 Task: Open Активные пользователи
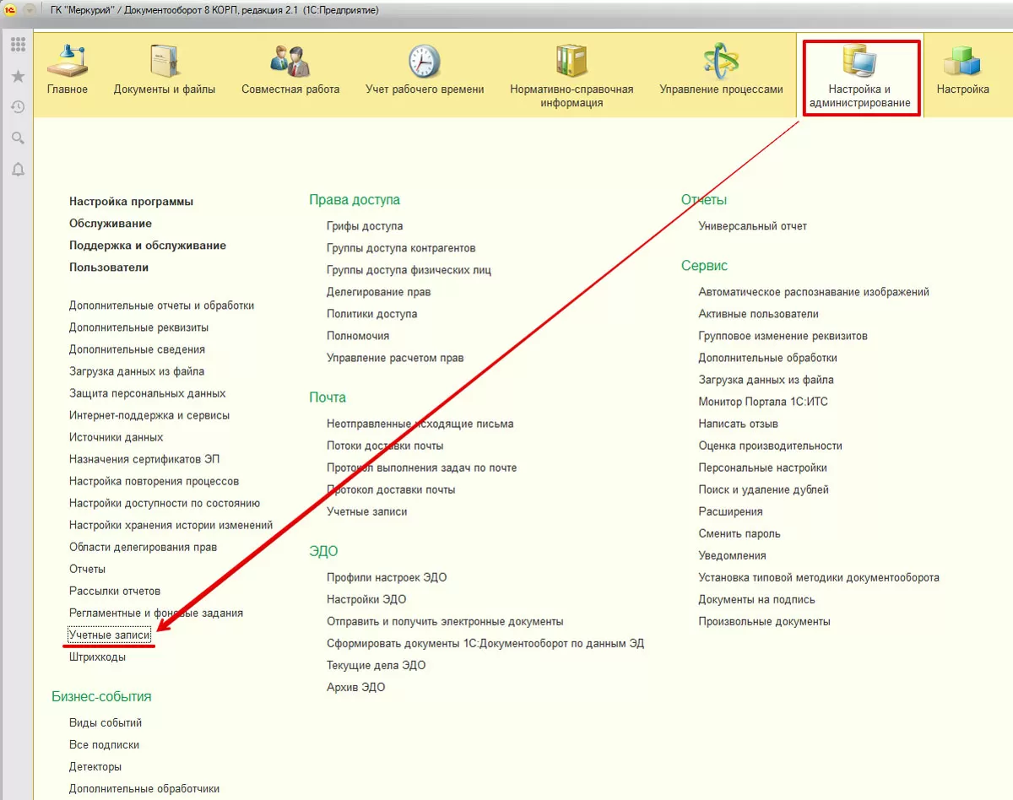click(x=759, y=314)
